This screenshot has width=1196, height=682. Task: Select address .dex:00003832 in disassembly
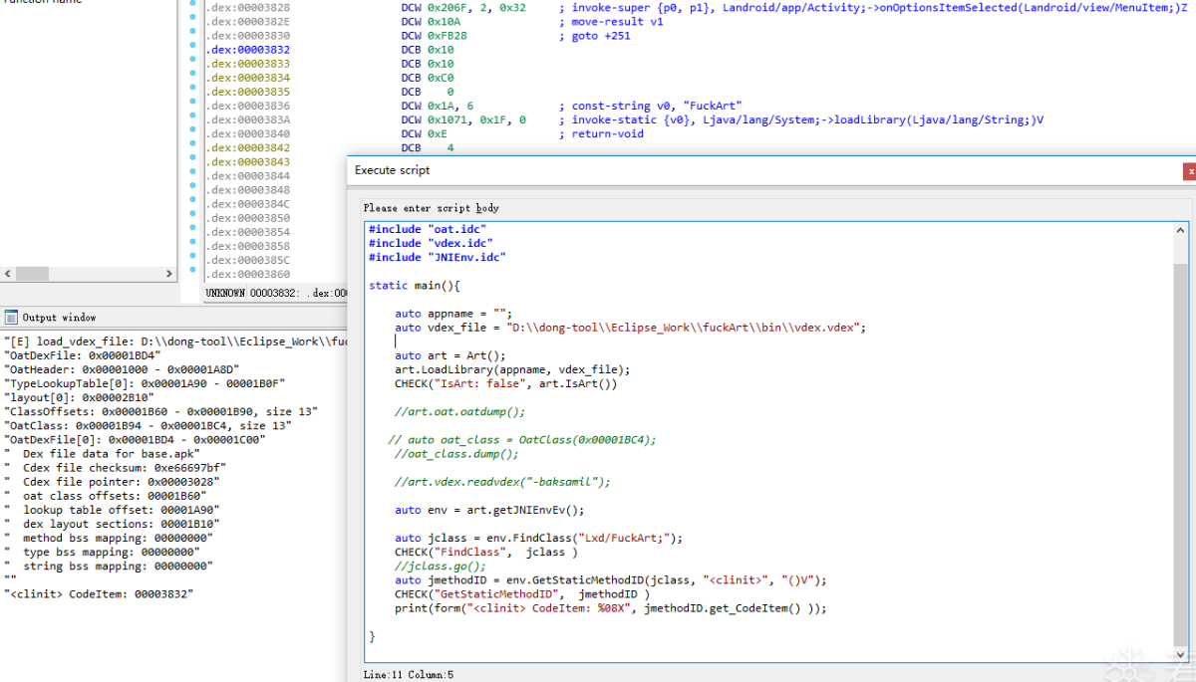[248, 50]
